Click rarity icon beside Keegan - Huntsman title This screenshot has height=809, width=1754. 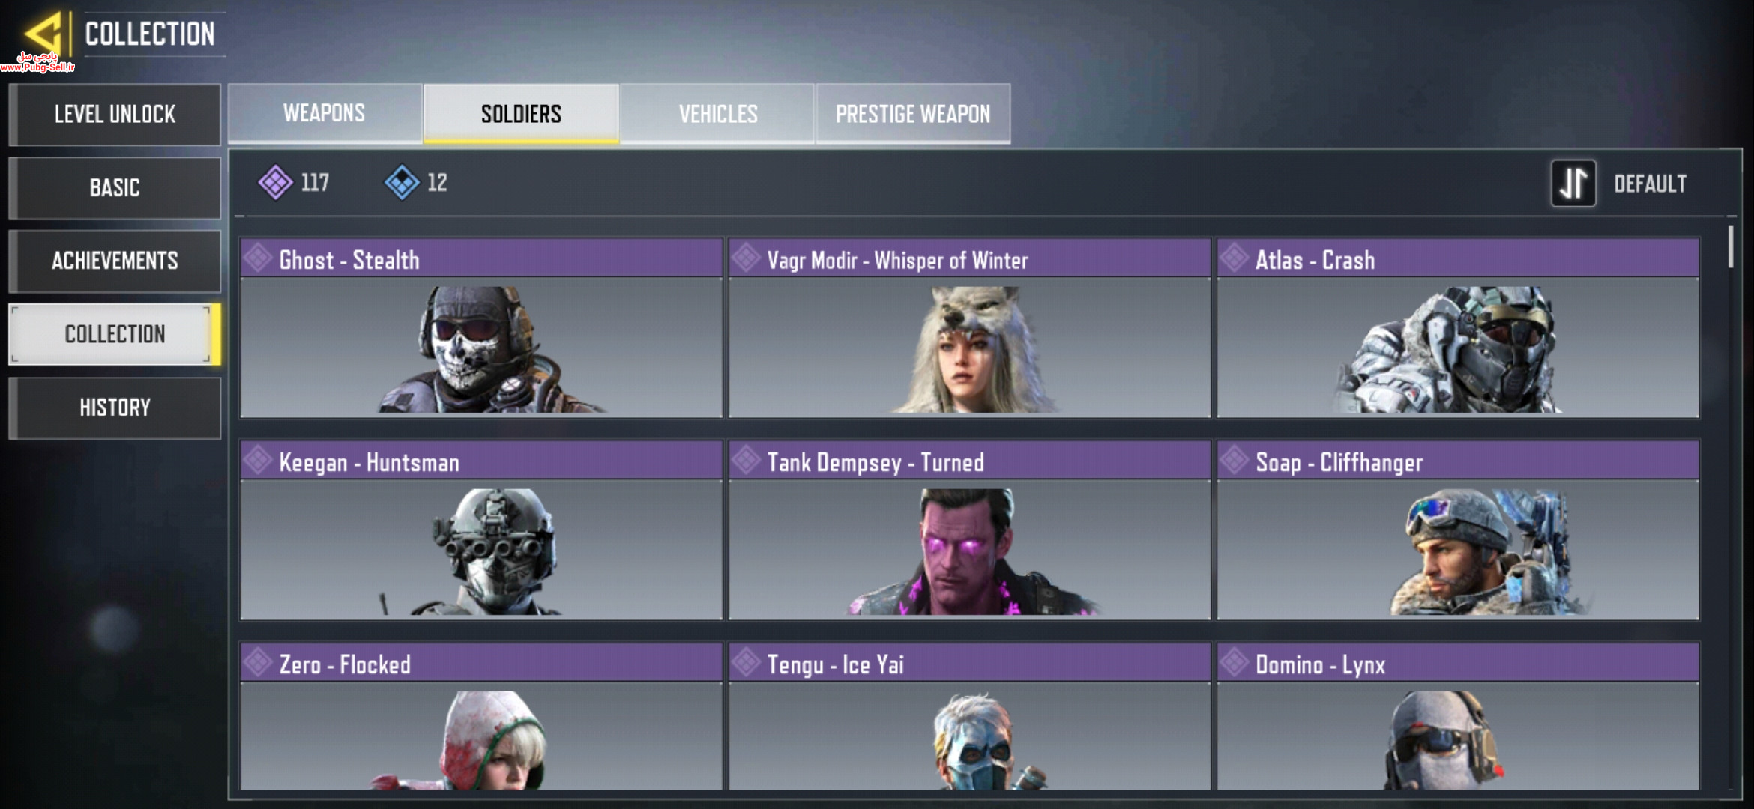tap(258, 461)
